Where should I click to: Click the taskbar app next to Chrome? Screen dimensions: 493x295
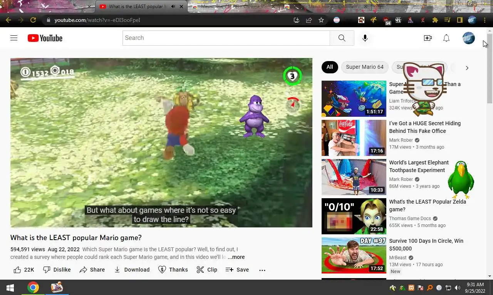pyautogui.click(x=57, y=287)
